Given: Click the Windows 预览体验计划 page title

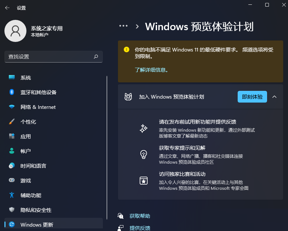Looking at the screenshot, I should click(x=199, y=26).
